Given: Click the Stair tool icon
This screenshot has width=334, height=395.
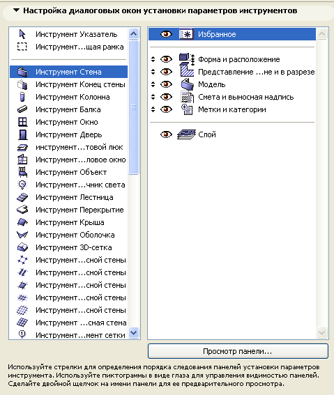Looking at the screenshot, I should (22, 197).
